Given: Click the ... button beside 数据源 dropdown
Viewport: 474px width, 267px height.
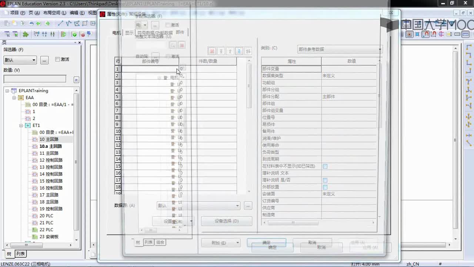Looking at the screenshot, I should click(x=248, y=205).
